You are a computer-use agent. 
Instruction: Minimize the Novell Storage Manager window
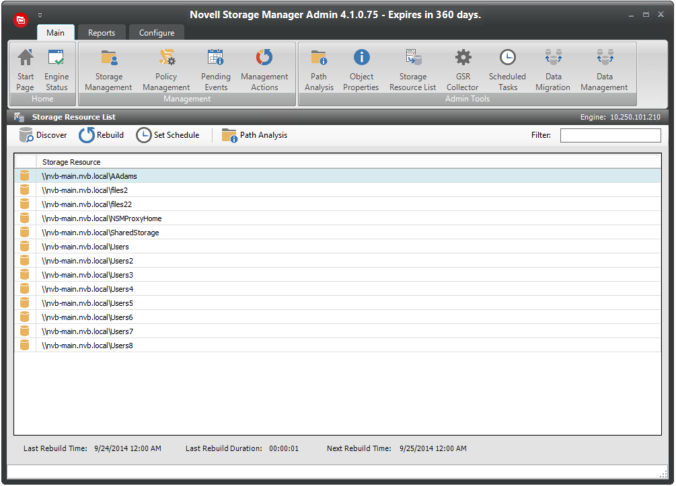631,15
